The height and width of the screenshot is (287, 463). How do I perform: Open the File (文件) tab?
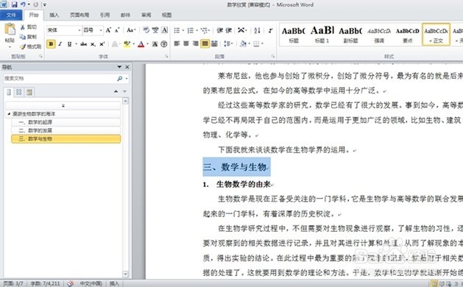(x=11, y=15)
